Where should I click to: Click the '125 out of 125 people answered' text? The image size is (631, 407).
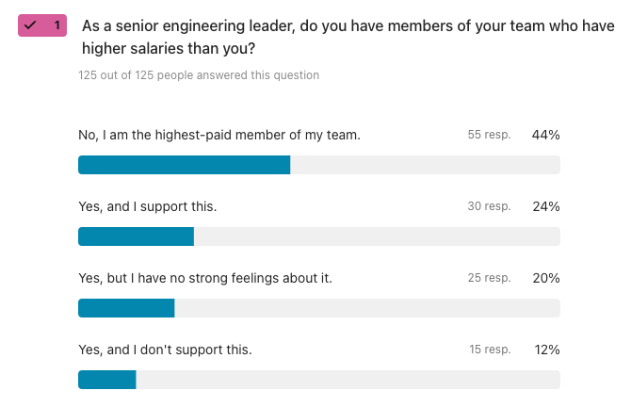(199, 75)
